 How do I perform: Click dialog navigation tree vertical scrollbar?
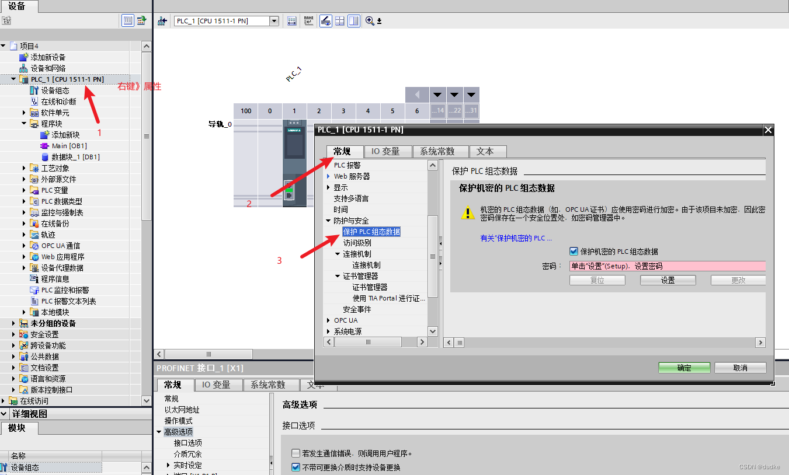click(x=433, y=256)
